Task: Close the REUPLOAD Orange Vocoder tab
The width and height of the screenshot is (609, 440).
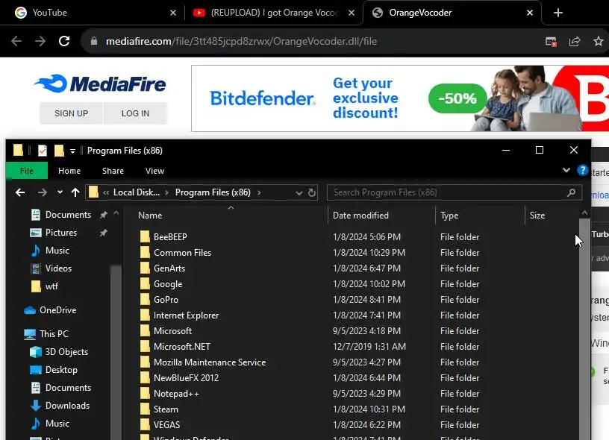Action: (352, 13)
